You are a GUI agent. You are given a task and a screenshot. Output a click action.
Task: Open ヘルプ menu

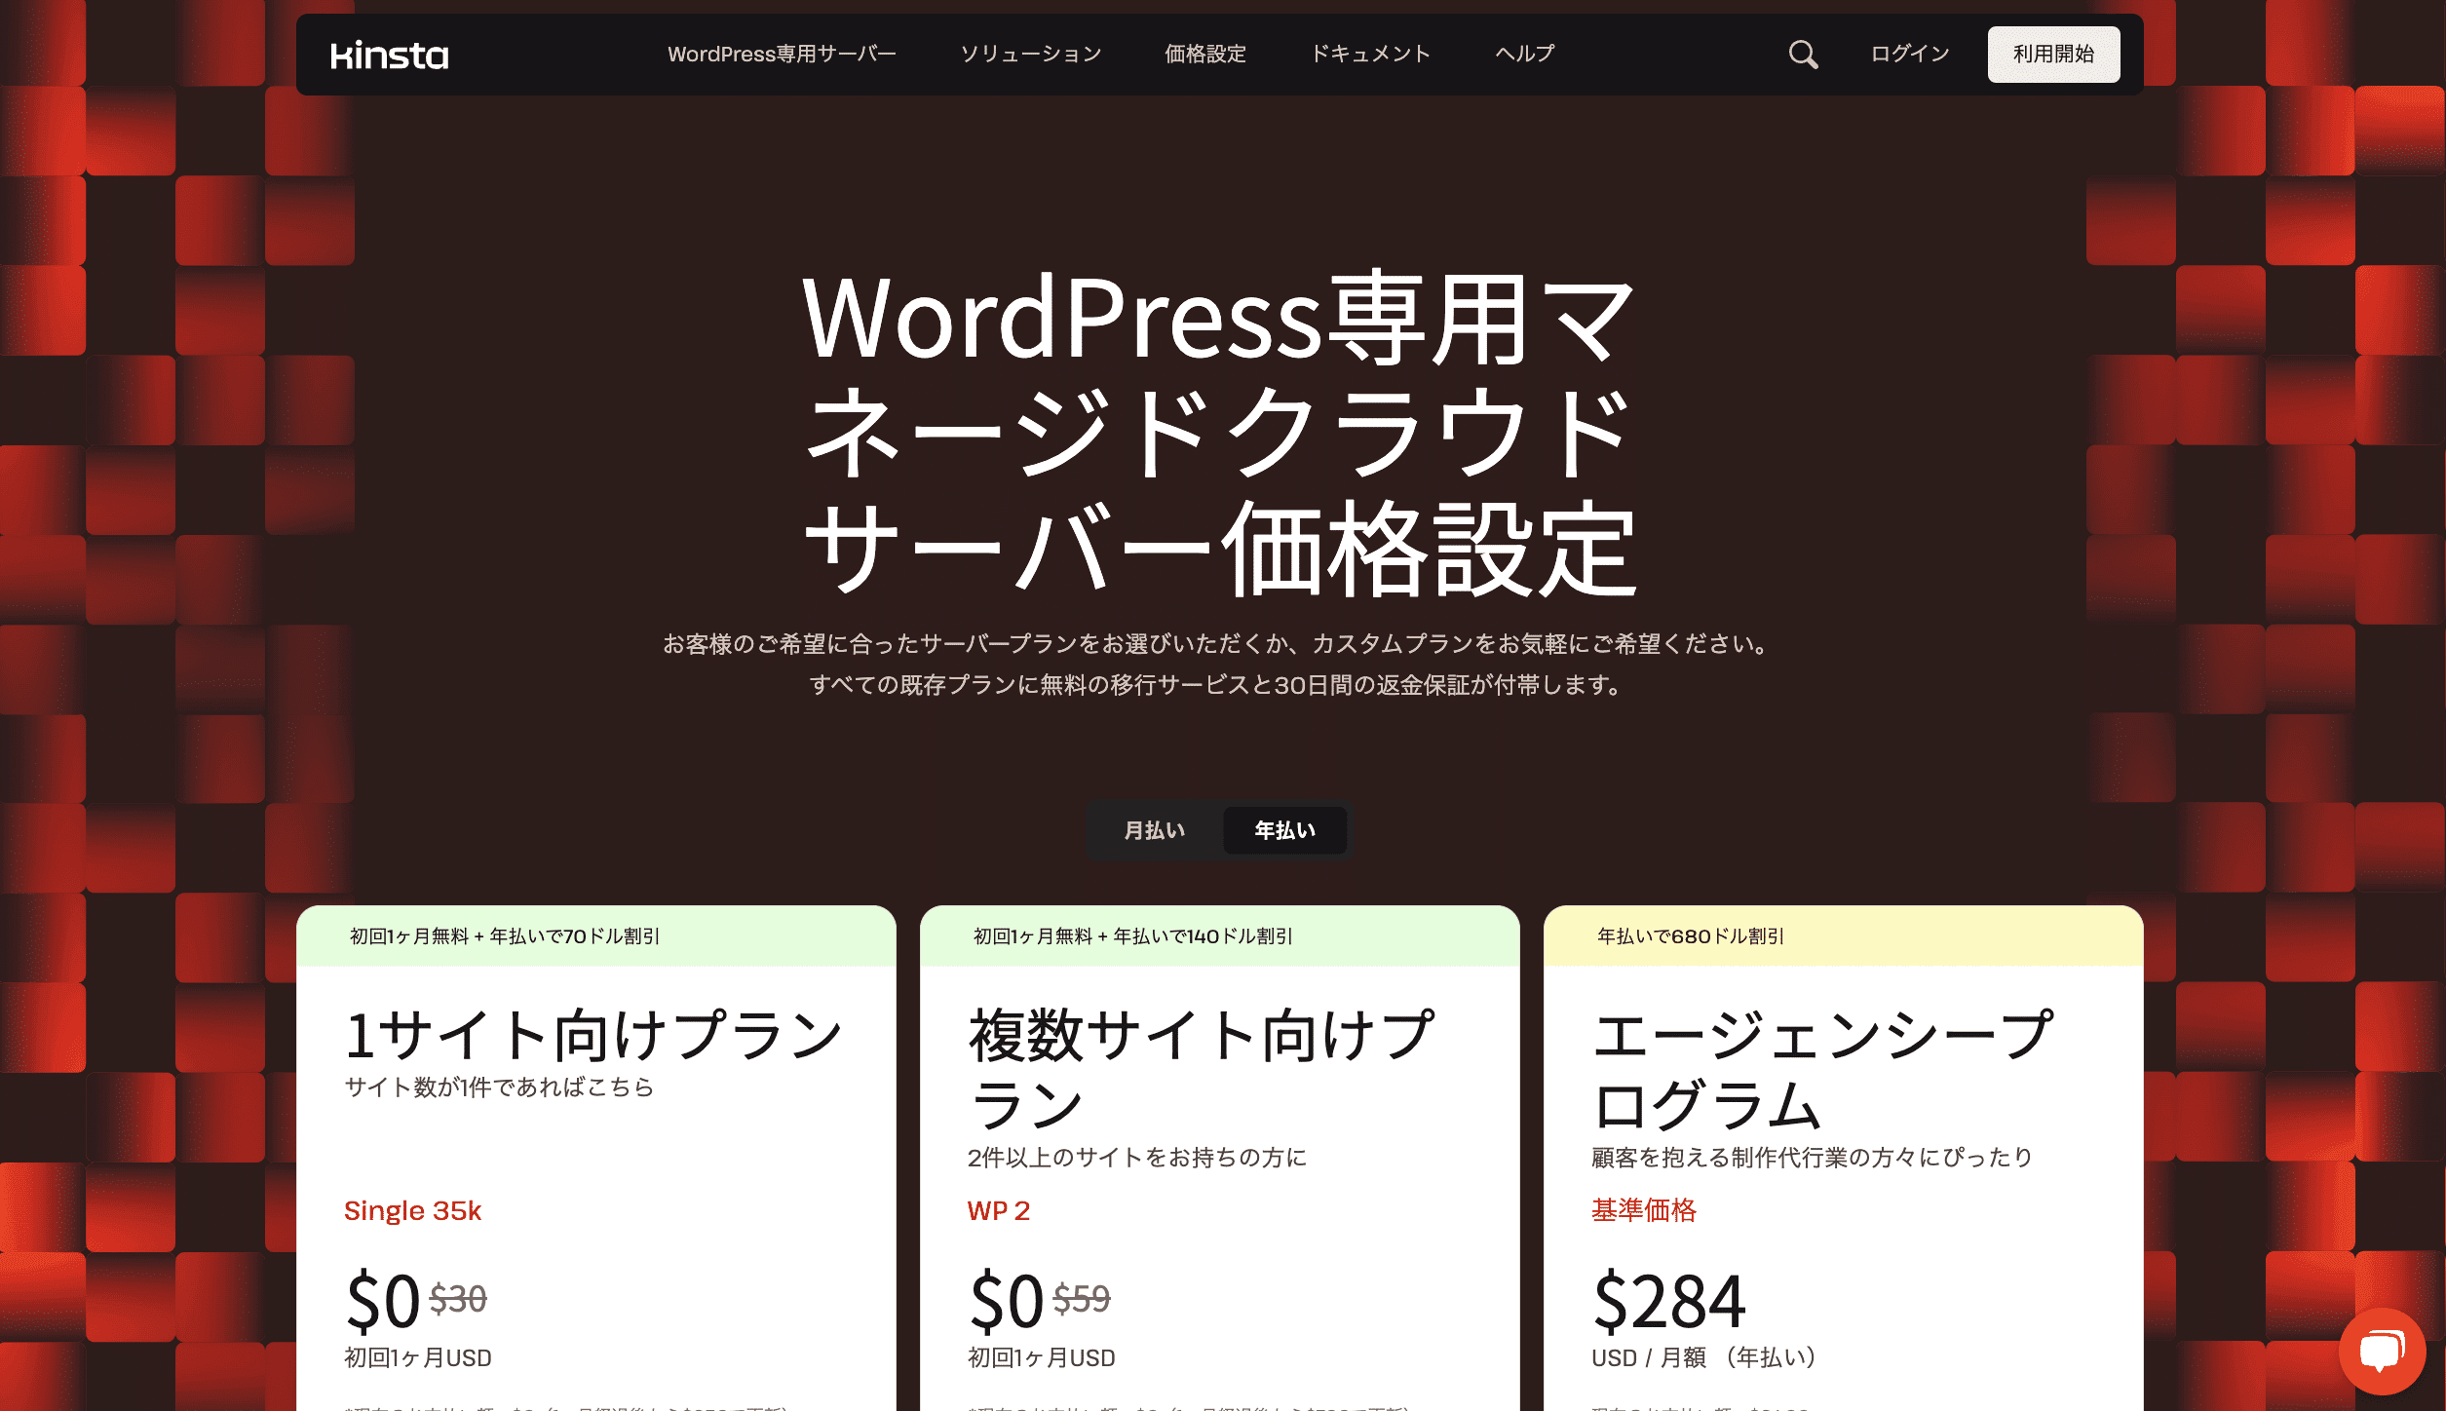(1525, 54)
